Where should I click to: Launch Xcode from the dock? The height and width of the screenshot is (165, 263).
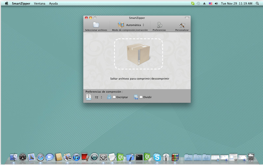(130, 157)
